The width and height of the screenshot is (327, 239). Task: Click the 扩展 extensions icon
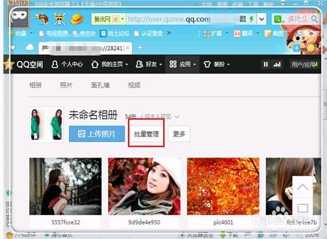tap(207, 34)
